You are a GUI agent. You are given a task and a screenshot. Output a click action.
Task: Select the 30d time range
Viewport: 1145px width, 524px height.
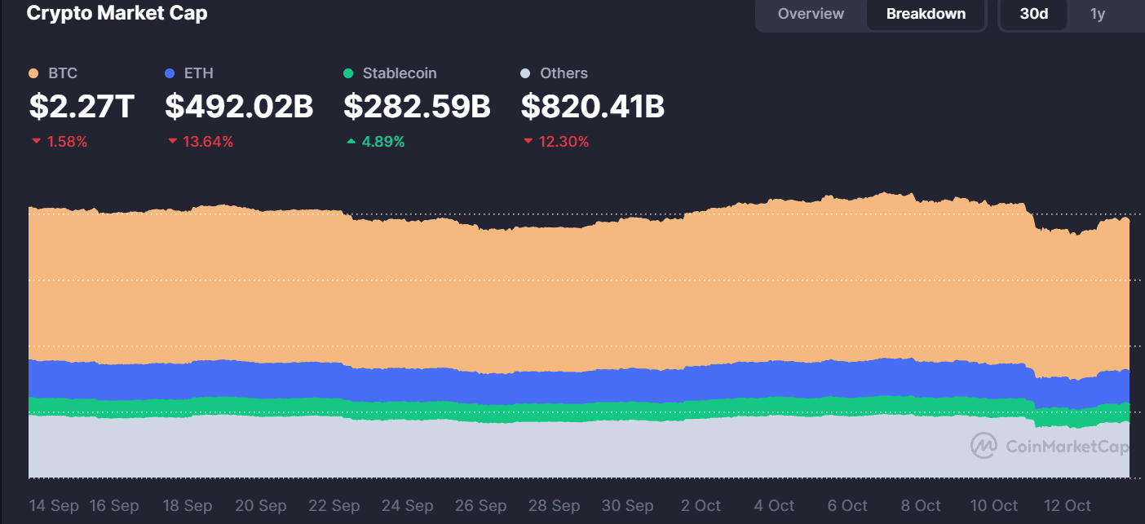(1032, 15)
